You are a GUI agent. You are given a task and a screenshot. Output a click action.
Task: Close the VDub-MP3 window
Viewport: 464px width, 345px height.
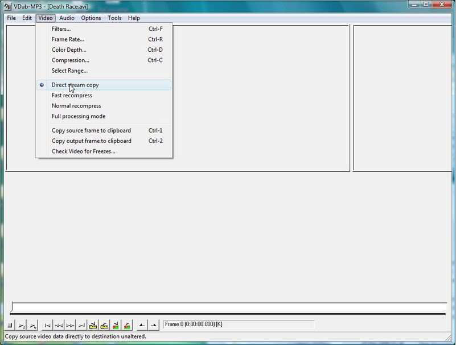coord(442,5)
